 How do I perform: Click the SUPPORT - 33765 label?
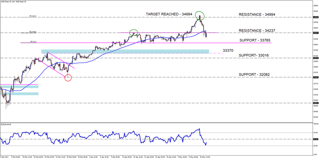point(255,41)
